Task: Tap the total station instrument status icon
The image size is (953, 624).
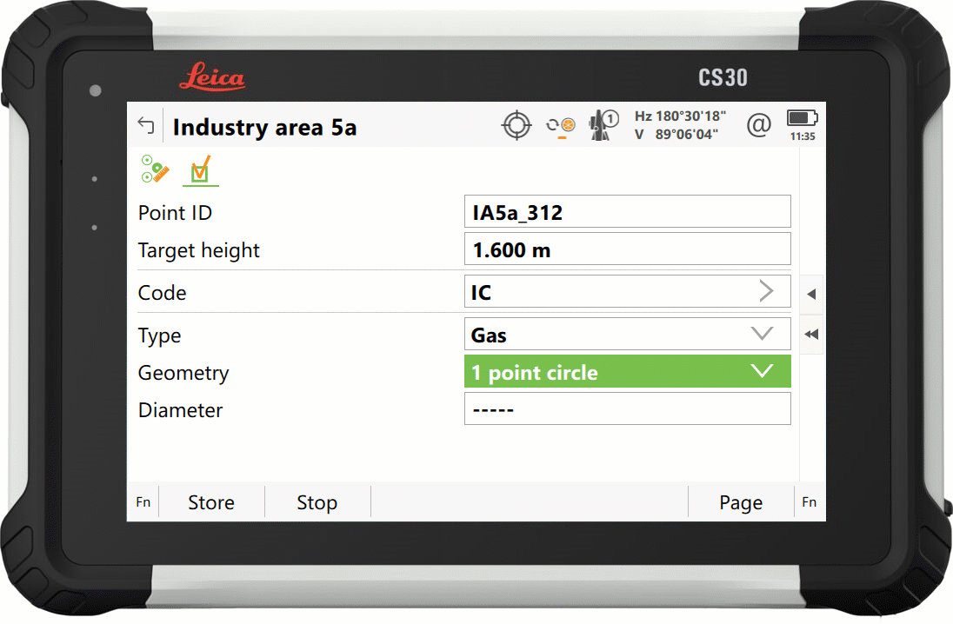Action: click(602, 124)
